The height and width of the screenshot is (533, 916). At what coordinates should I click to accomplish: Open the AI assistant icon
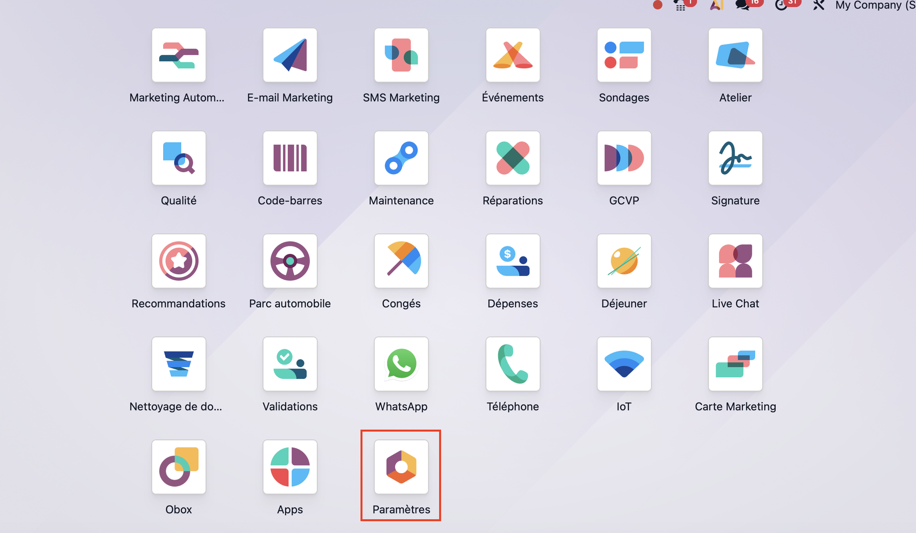pos(716,5)
